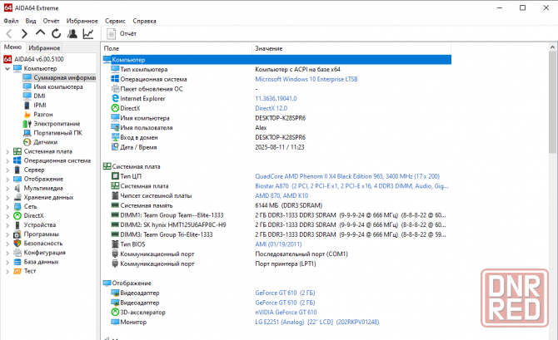Switch to the Избранное sidebar tab
558x340 pixels.
click(44, 47)
